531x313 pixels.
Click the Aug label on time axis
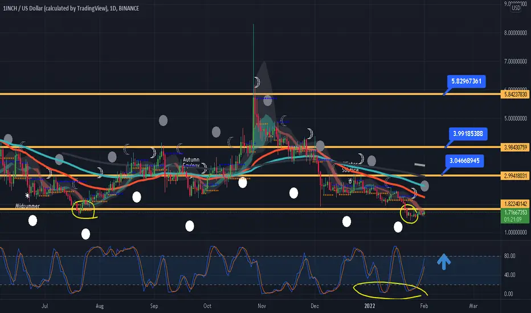100,306
